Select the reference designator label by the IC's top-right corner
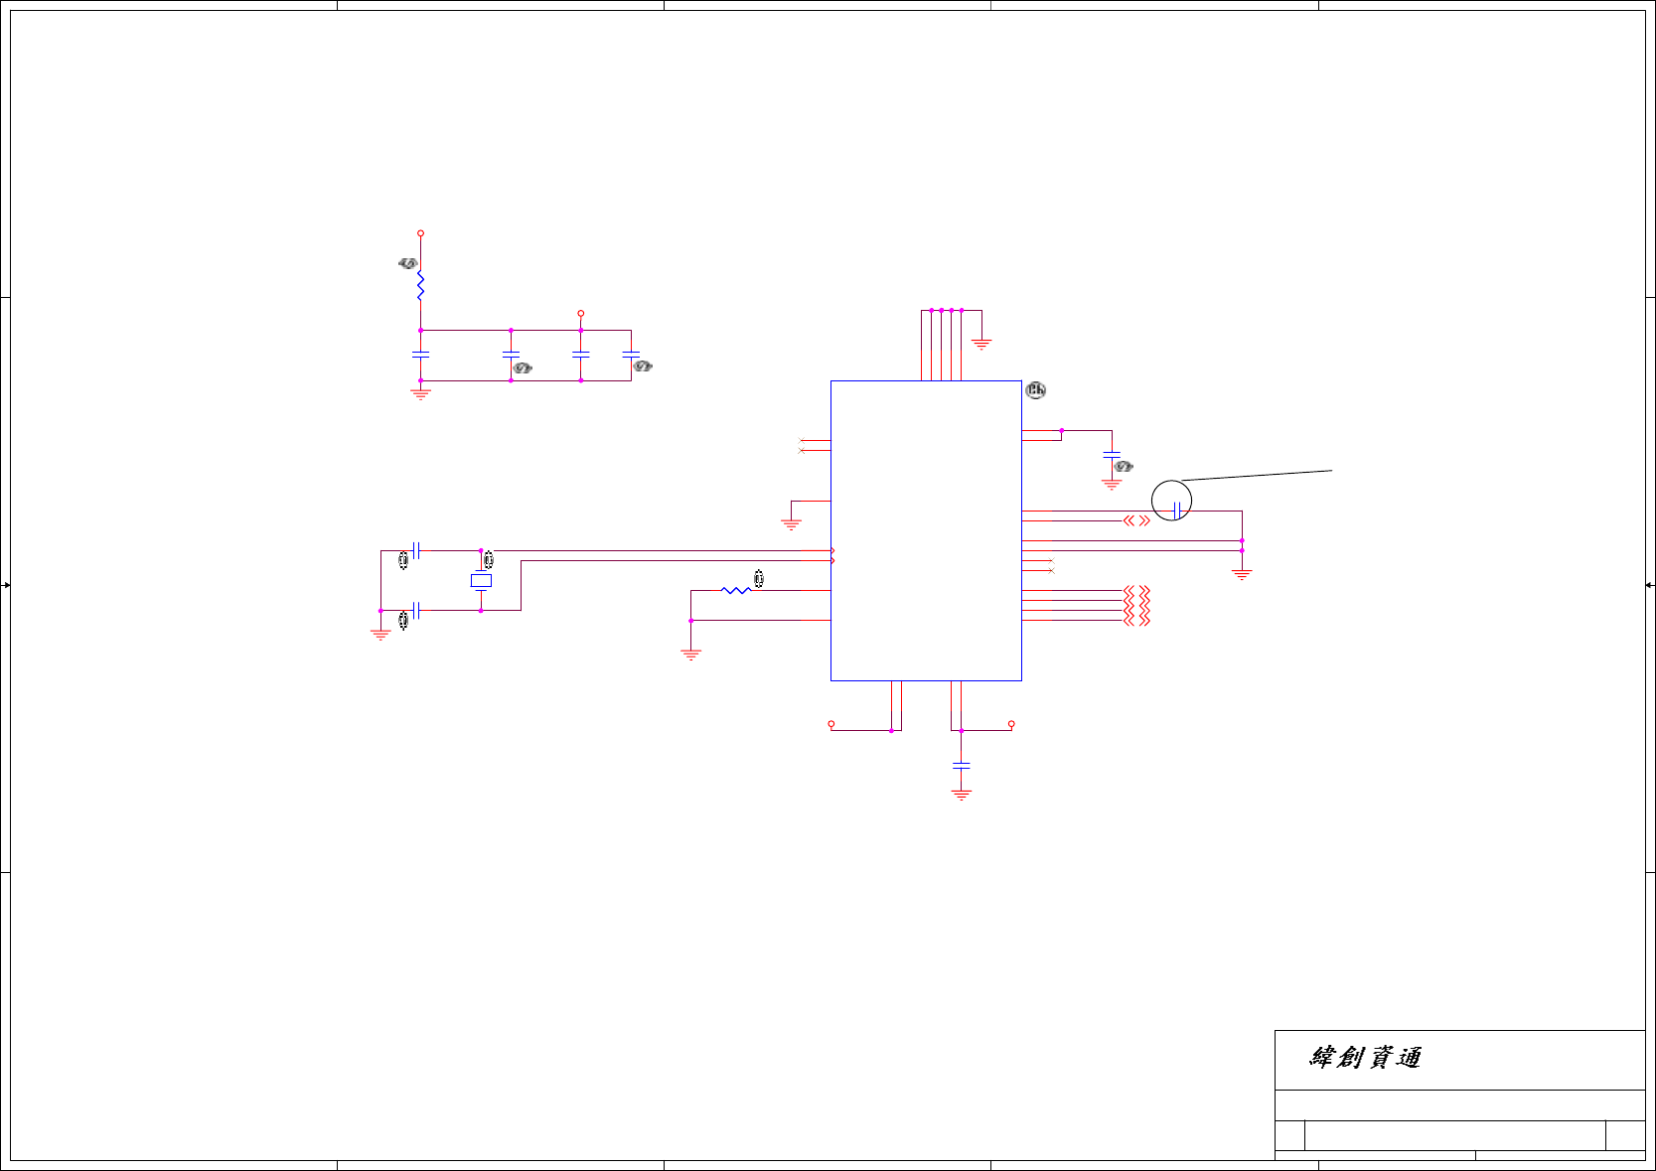 click(1035, 390)
